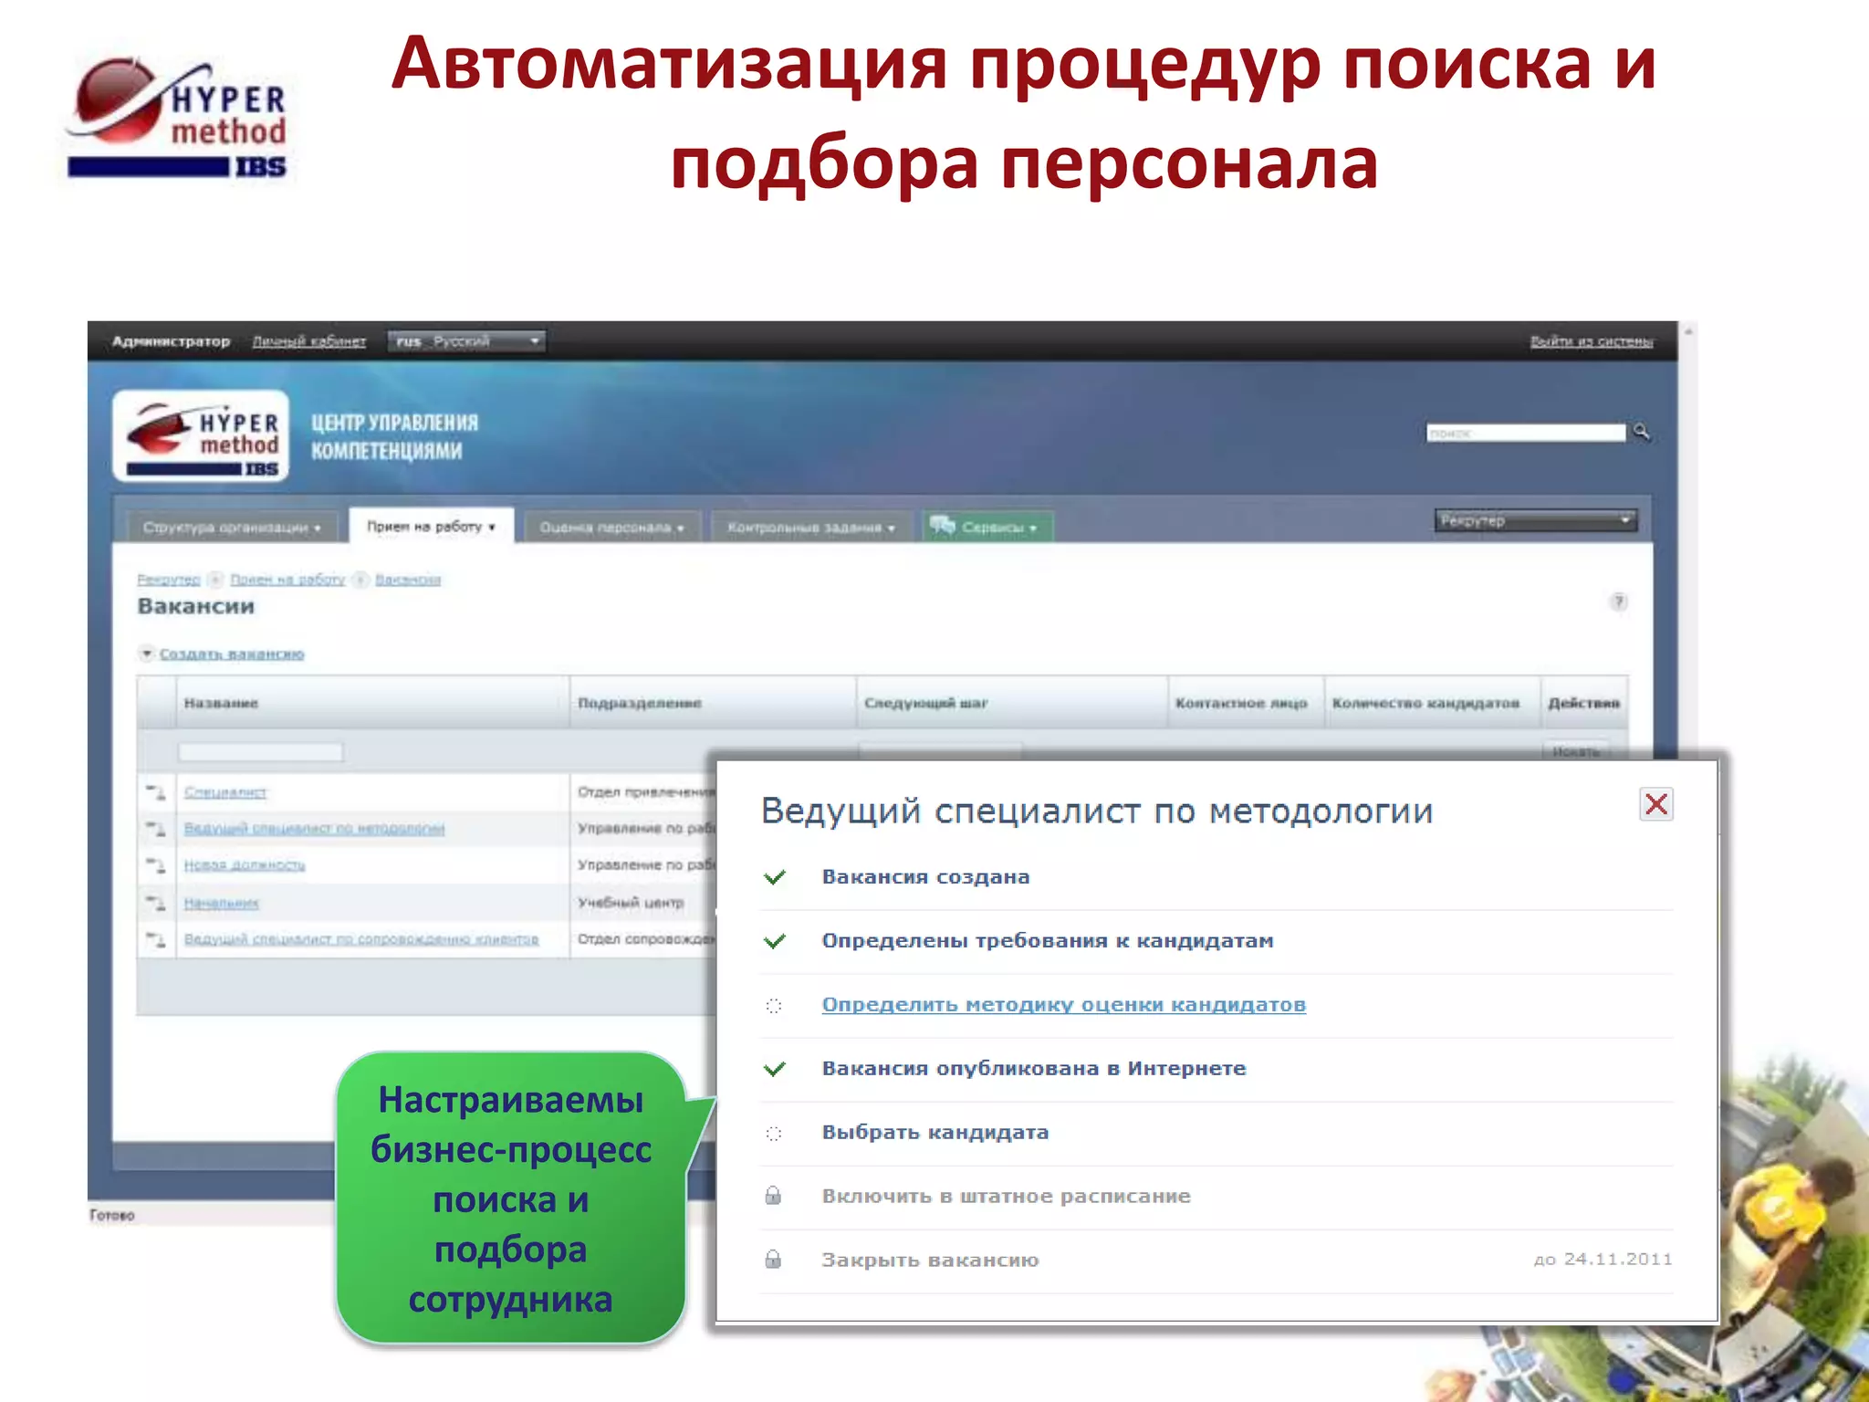Click checkmark beside Определены требования к кандидатам
This screenshot has height=1402, width=1869.
click(x=775, y=941)
